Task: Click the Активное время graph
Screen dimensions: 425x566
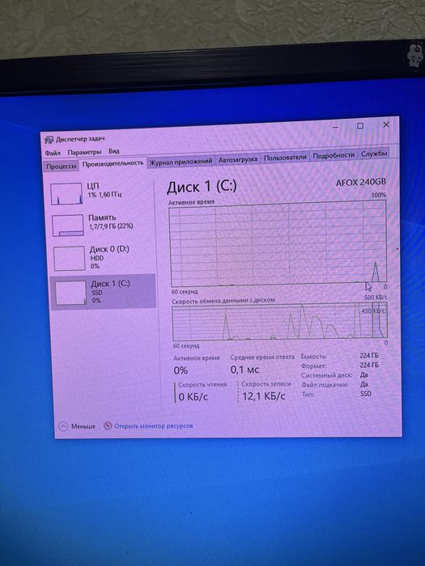Action: [278, 243]
